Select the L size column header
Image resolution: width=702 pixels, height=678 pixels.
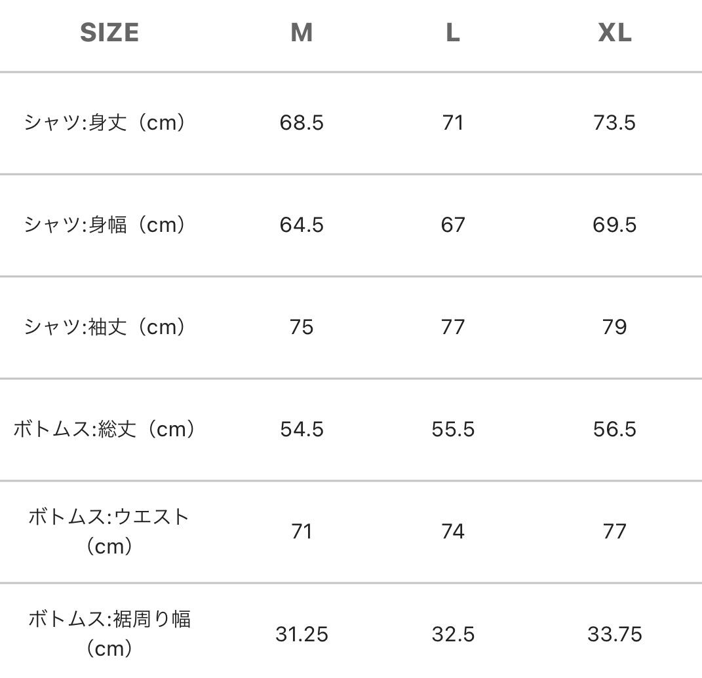click(452, 33)
